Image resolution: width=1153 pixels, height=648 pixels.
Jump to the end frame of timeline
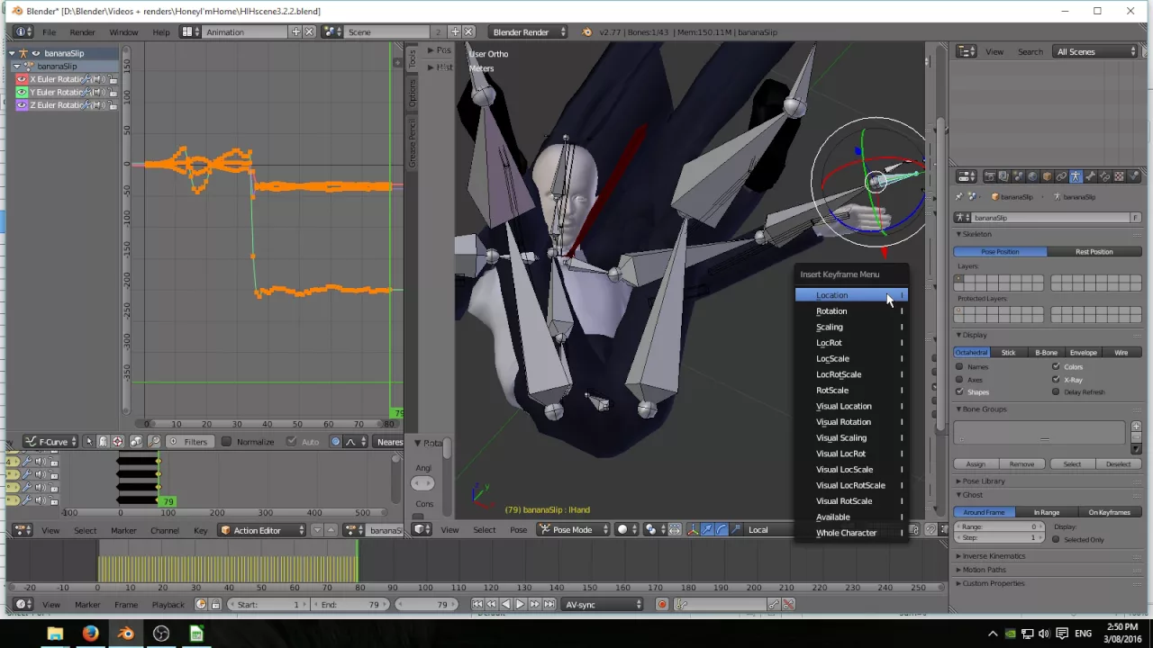click(x=549, y=605)
